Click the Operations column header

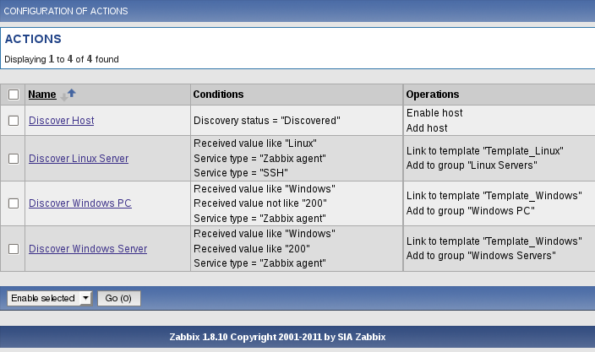tap(433, 95)
